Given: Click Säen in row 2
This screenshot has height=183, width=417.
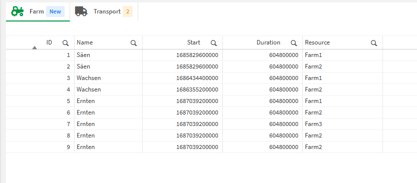Looking at the screenshot, I should click(83, 66).
